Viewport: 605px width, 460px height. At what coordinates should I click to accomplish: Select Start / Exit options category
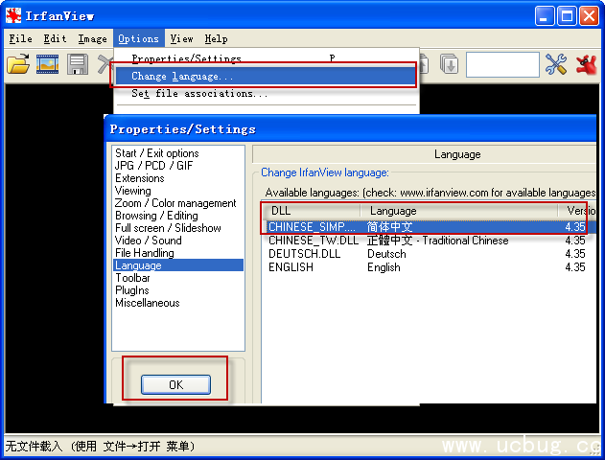tap(156, 153)
